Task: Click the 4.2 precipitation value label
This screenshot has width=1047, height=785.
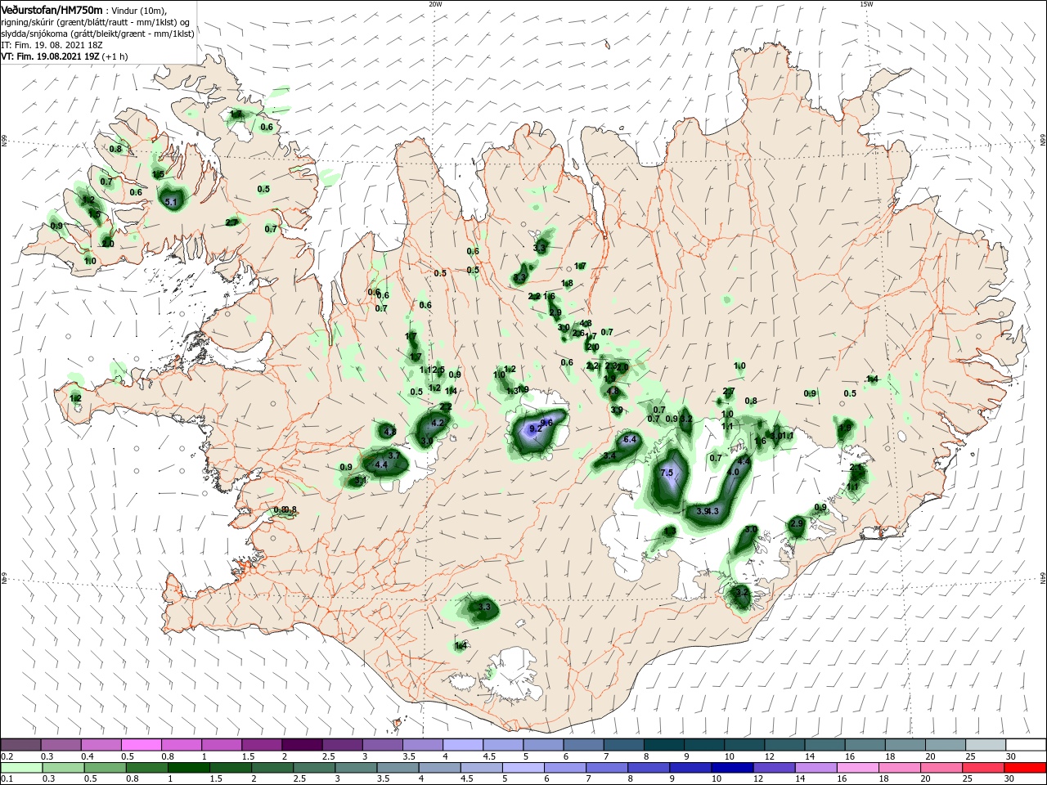Action: (x=437, y=423)
